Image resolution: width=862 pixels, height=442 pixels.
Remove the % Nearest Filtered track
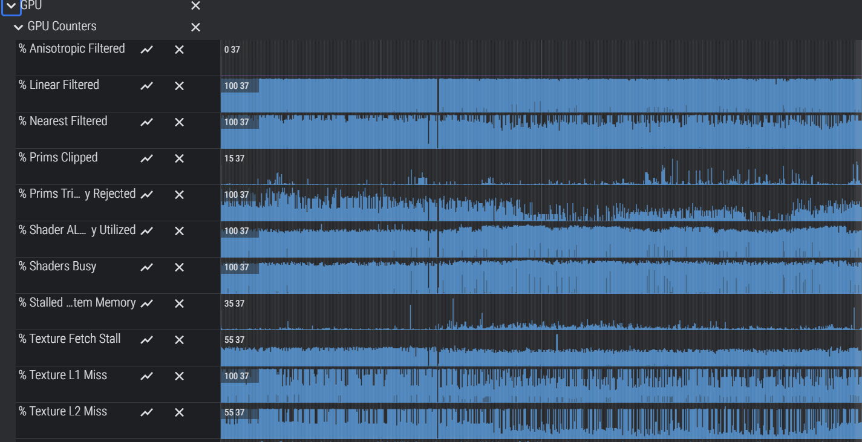click(x=179, y=122)
